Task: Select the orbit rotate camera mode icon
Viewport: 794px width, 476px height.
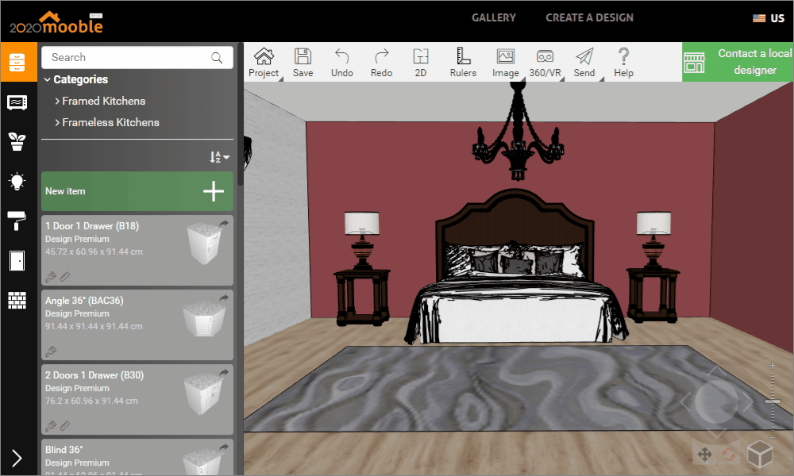Action: click(729, 455)
